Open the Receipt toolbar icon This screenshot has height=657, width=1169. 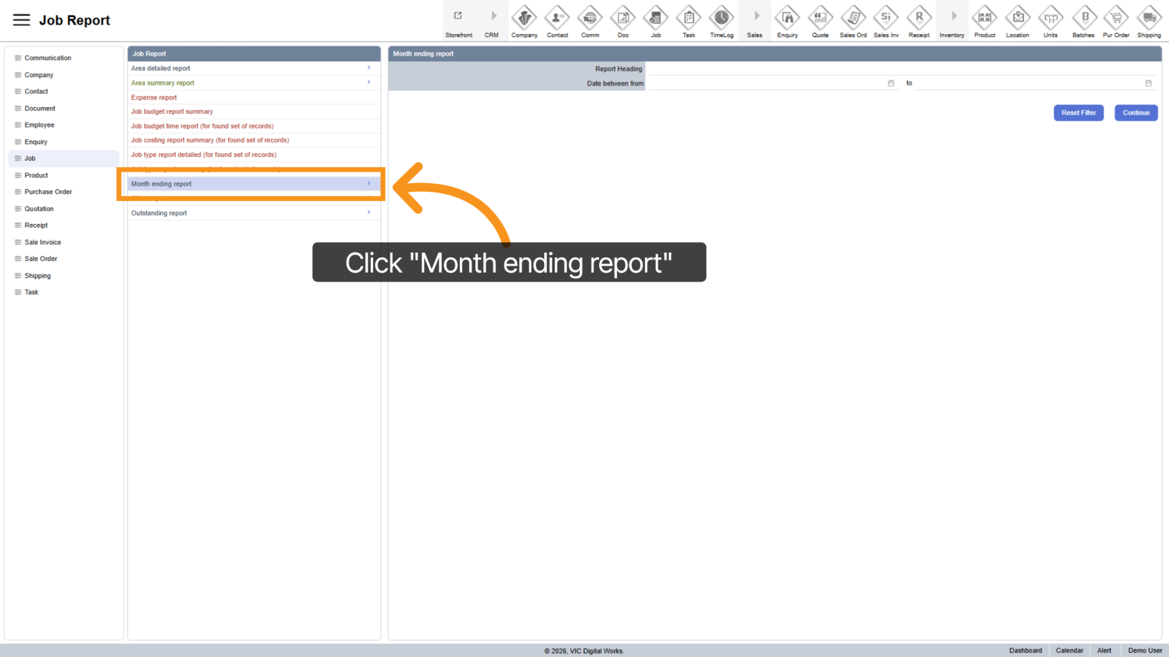(919, 18)
